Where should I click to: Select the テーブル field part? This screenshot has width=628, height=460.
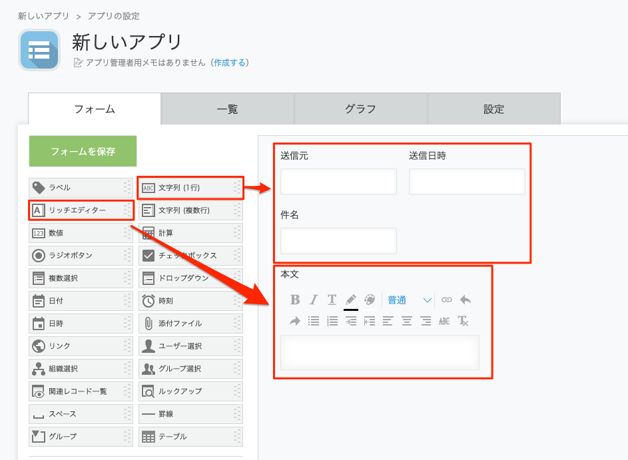point(190,437)
